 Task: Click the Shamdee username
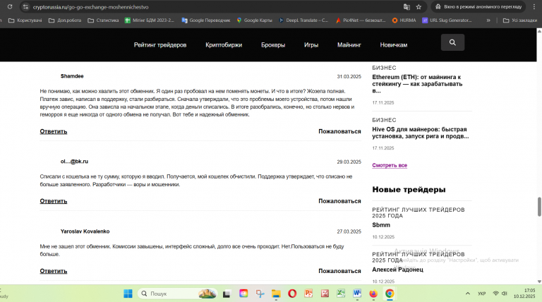(x=72, y=76)
